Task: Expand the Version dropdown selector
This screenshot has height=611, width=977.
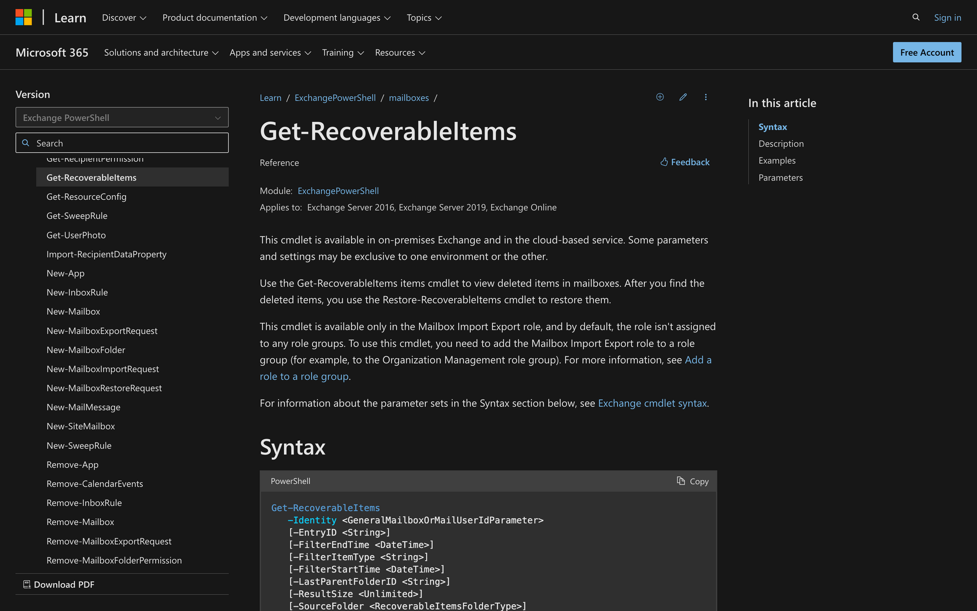Action: click(x=122, y=117)
